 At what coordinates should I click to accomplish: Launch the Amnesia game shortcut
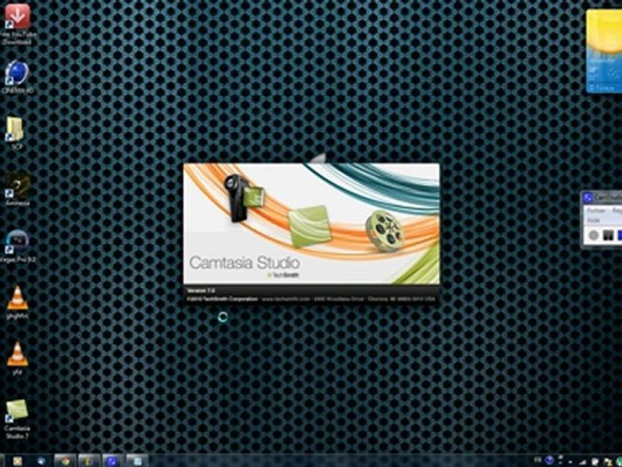[x=17, y=189]
